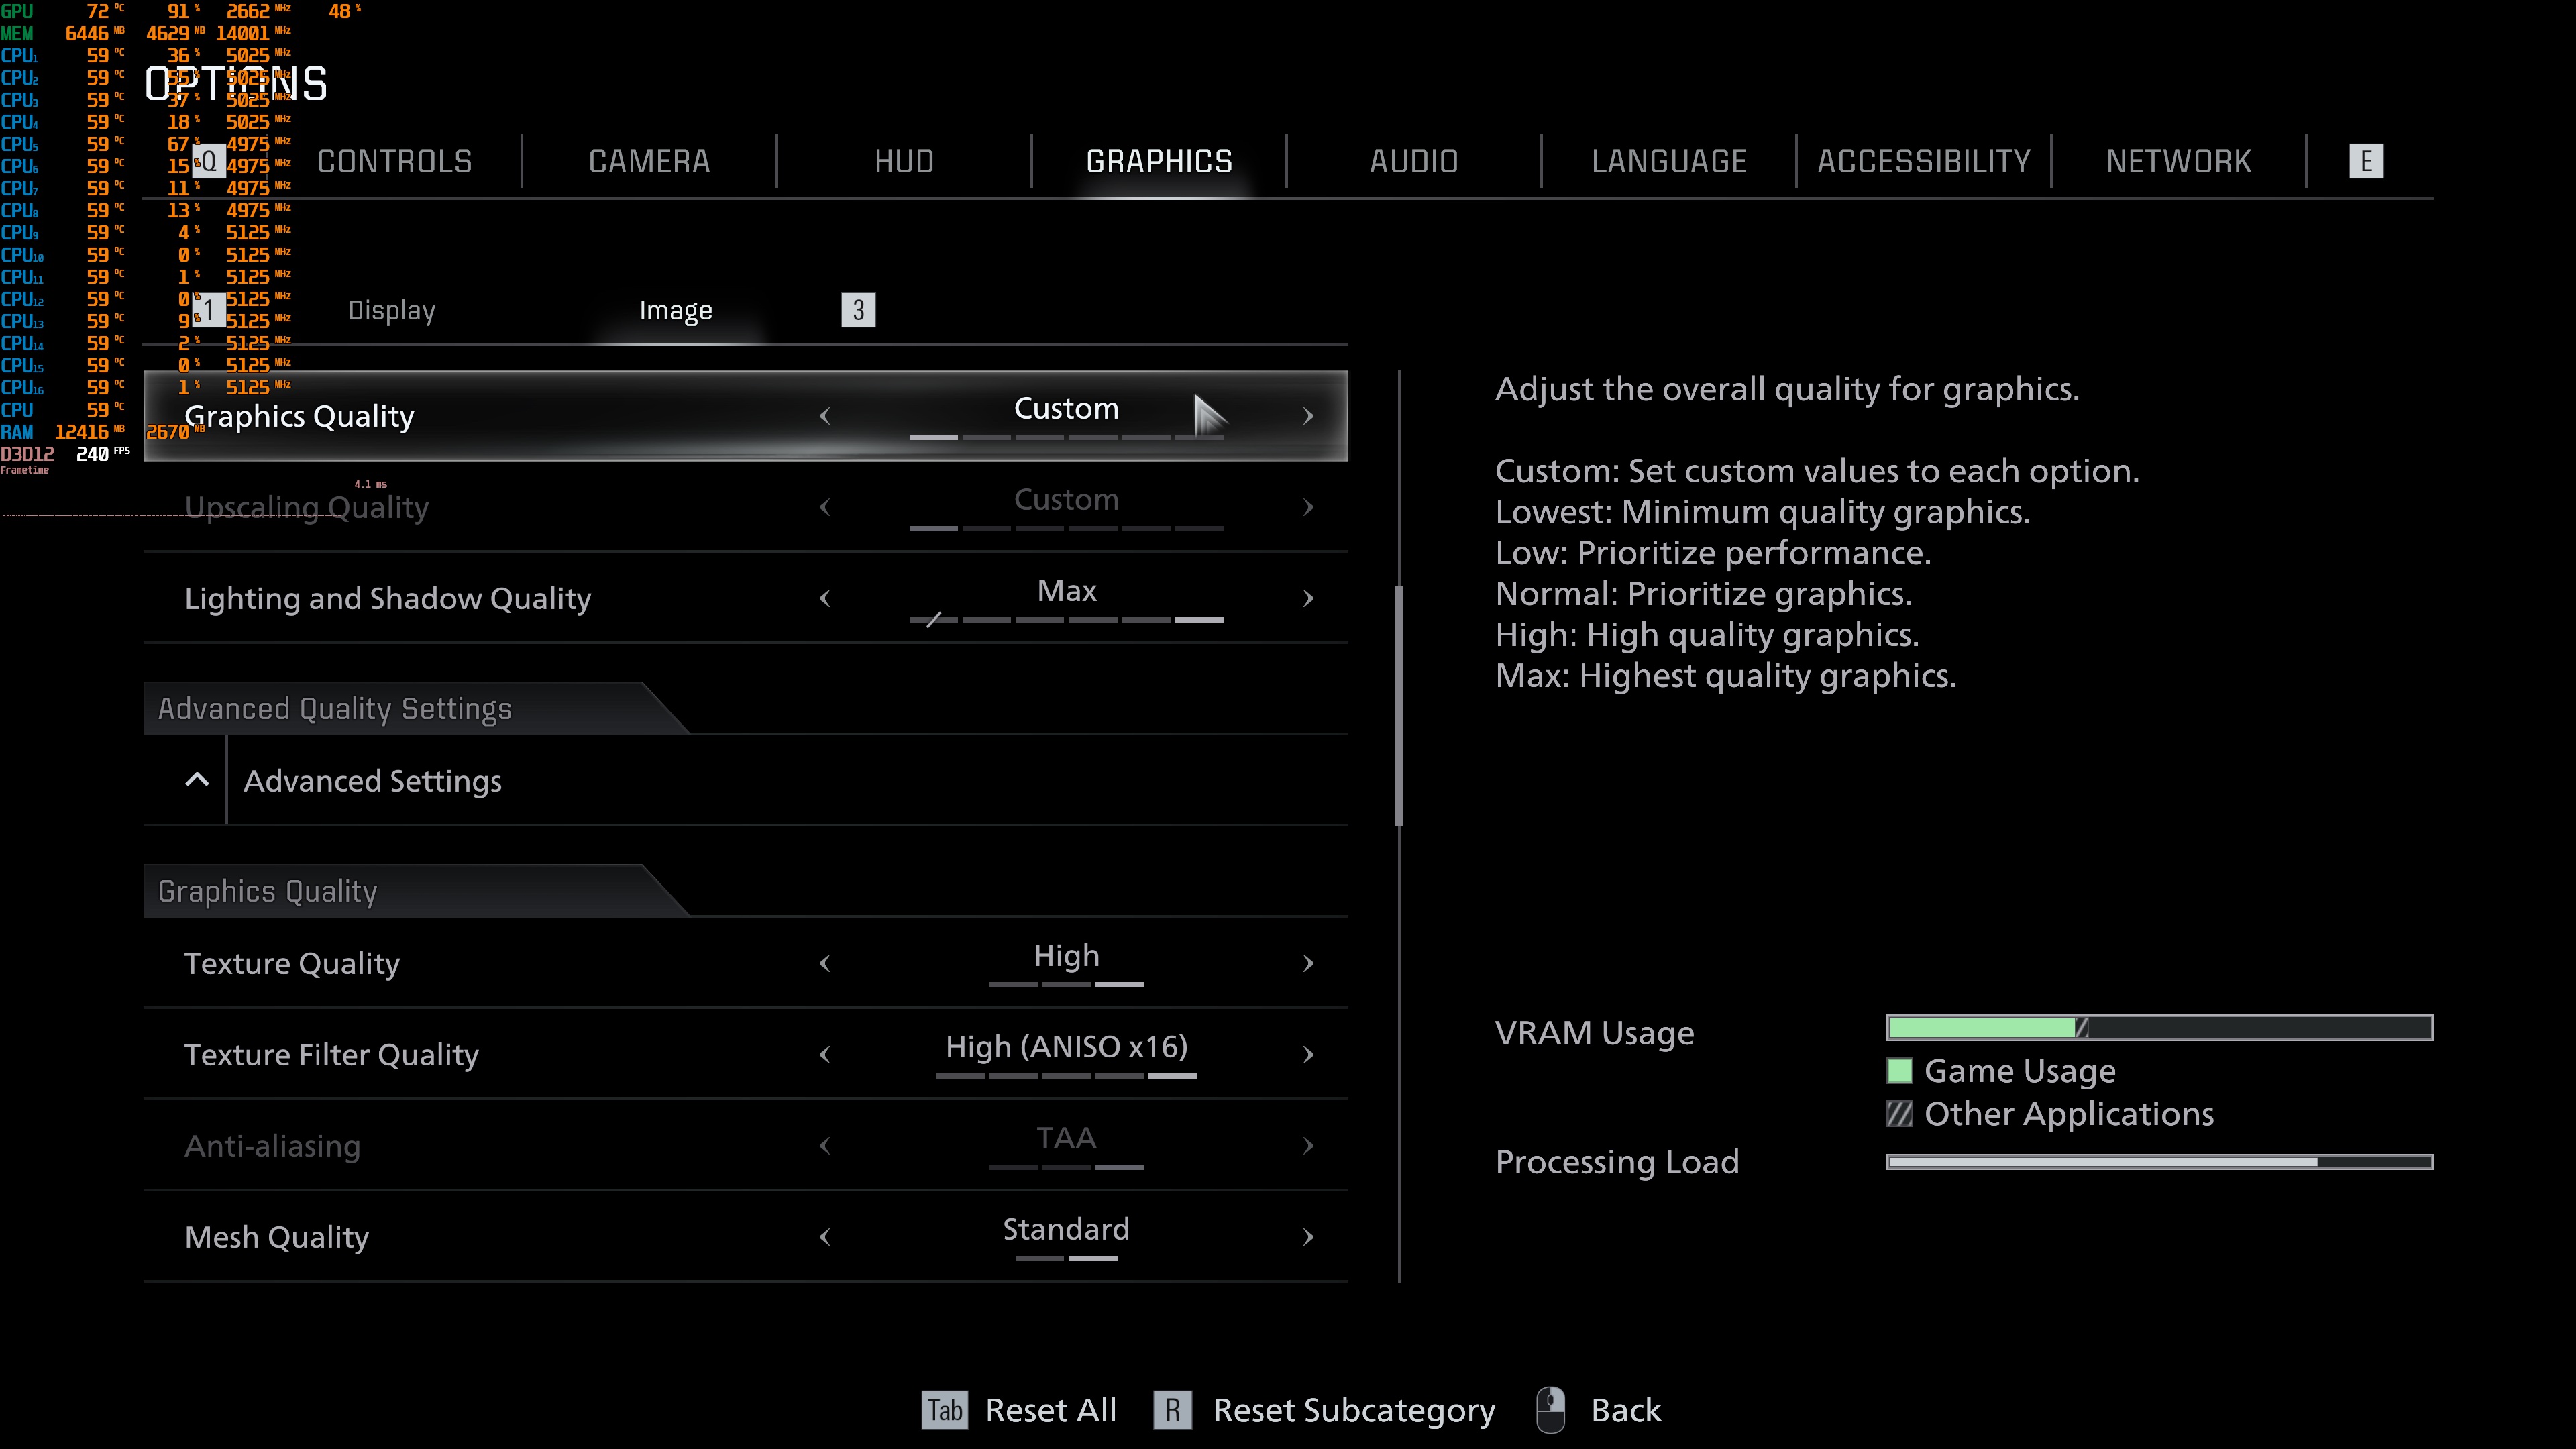This screenshot has height=1449, width=2576.
Task: Click right arrow for Mesh Quality
Action: pos(1308,1237)
